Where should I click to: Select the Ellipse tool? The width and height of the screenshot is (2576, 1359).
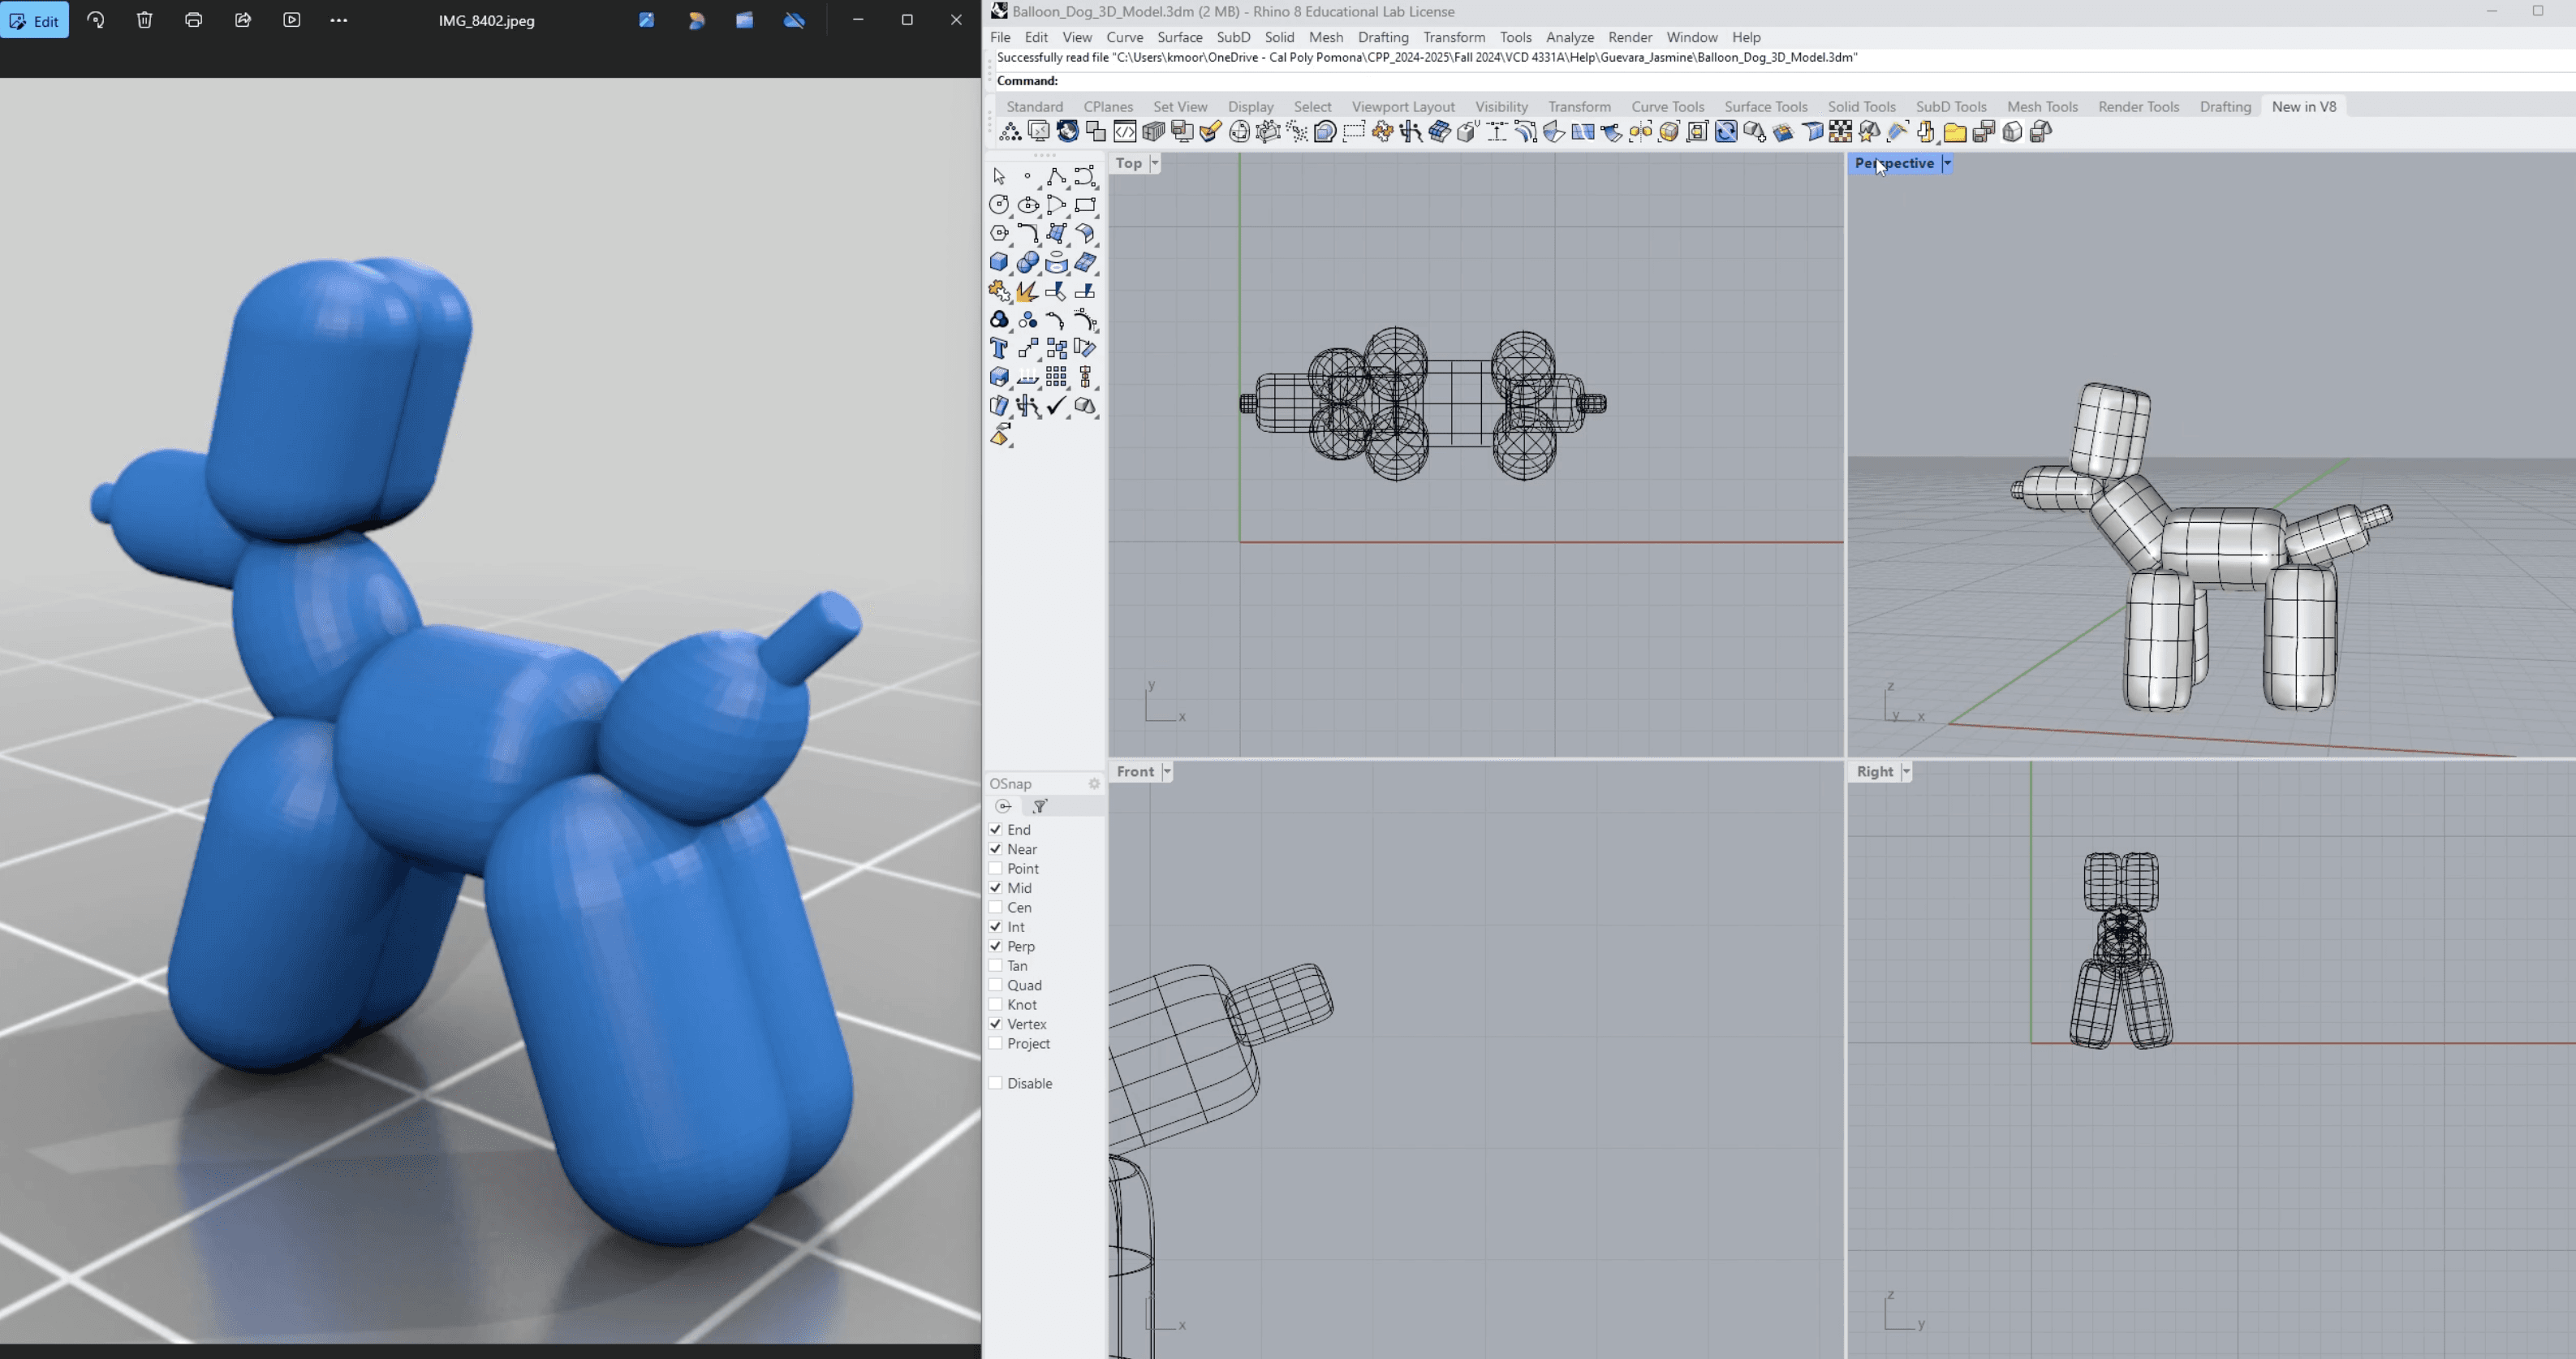coord(1028,205)
